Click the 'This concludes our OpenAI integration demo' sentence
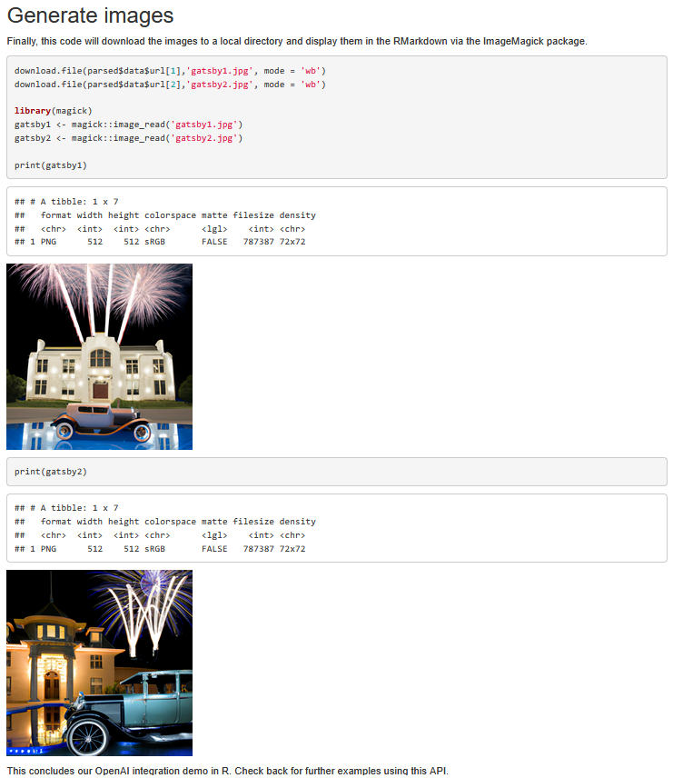Screen dimensions: 673x778 tap(228, 771)
